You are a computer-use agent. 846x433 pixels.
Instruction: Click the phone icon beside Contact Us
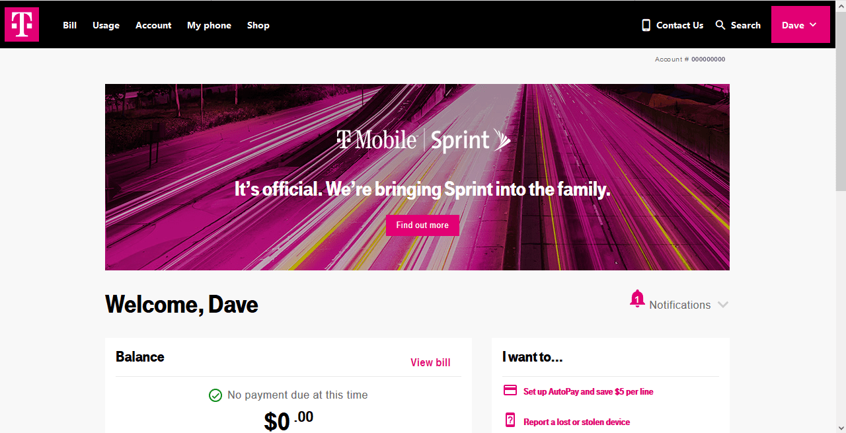[x=646, y=25]
